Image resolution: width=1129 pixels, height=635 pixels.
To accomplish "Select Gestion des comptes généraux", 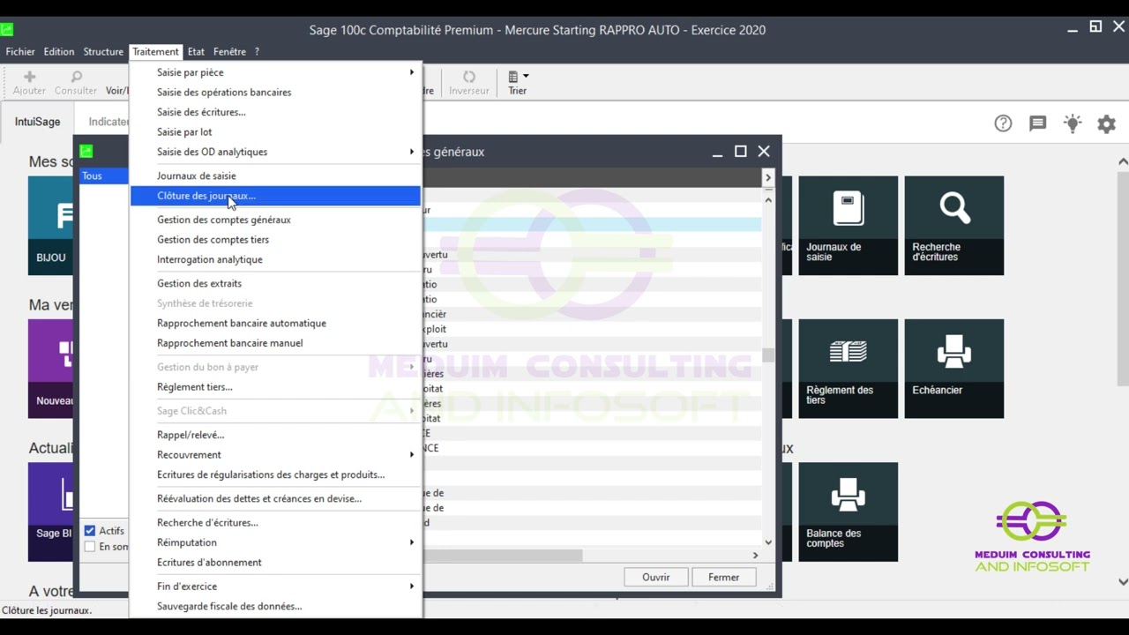I will tap(275, 220).
